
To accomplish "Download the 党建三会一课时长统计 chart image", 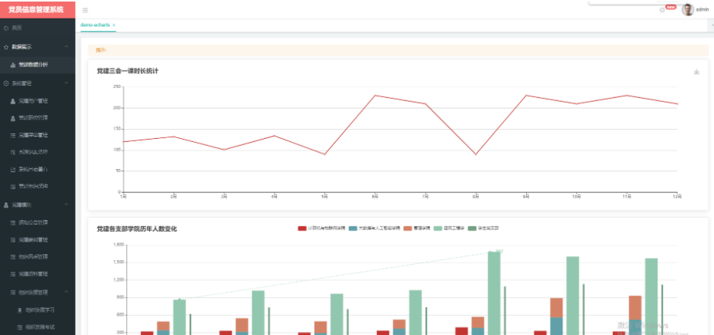I will pyautogui.click(x=696, y=72).
